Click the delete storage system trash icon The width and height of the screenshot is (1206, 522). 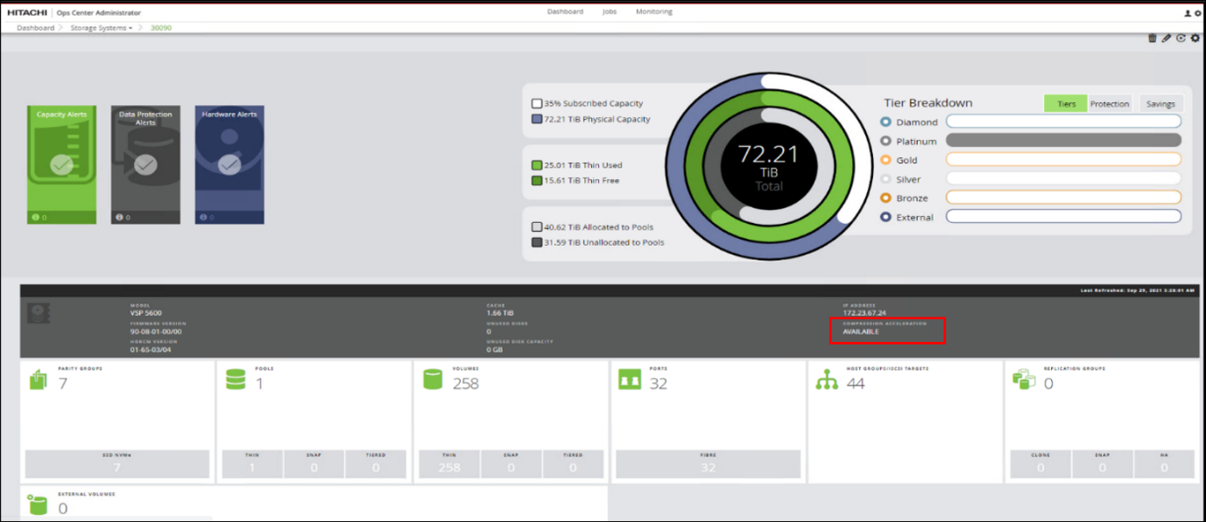pos(1150,38)
